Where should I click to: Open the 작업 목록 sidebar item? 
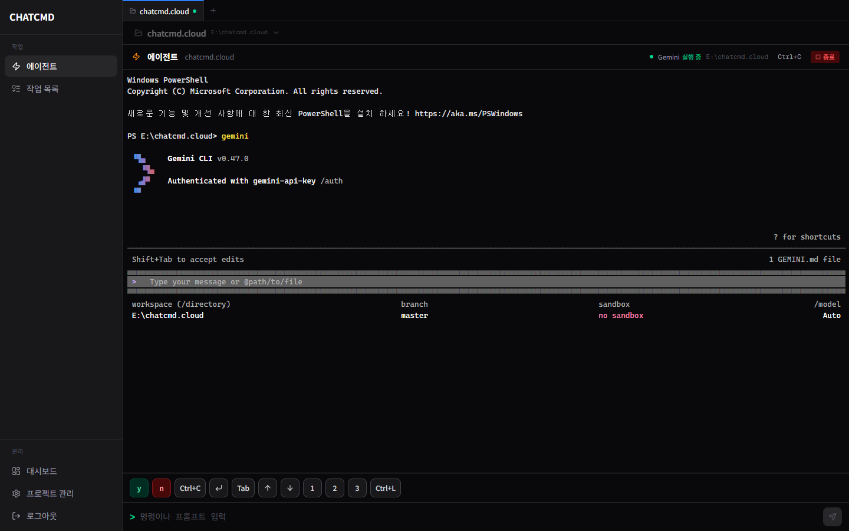point(61,88)
